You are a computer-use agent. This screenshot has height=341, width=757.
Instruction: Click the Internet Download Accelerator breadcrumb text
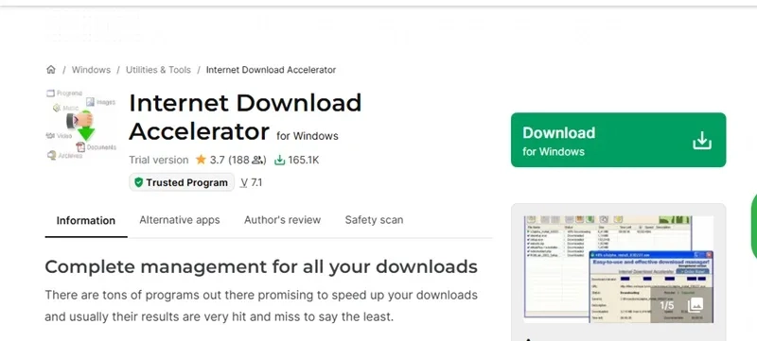271,70
